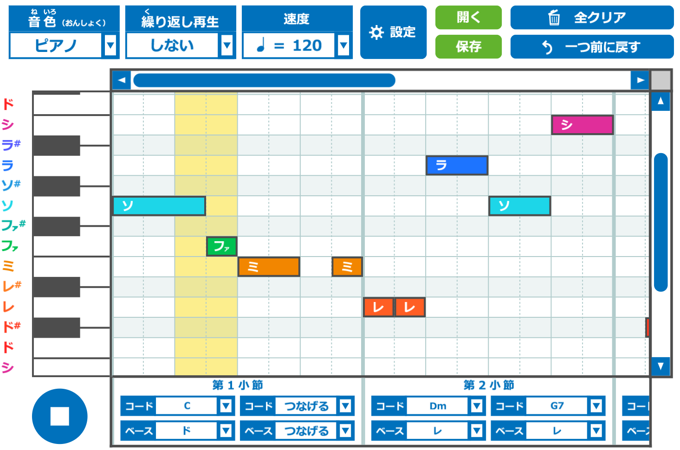
Task: Click the ド# black piano key
Action: [57, 328]
